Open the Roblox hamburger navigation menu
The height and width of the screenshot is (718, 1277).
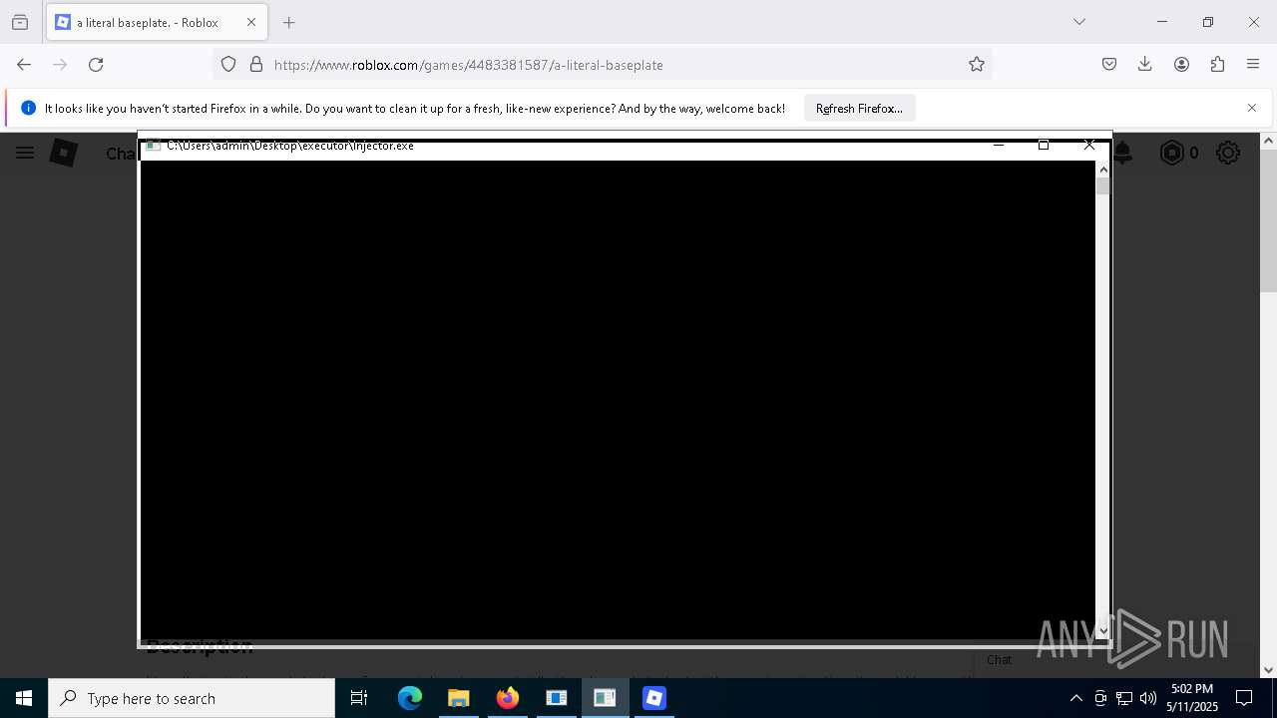[x=25, y=153]
